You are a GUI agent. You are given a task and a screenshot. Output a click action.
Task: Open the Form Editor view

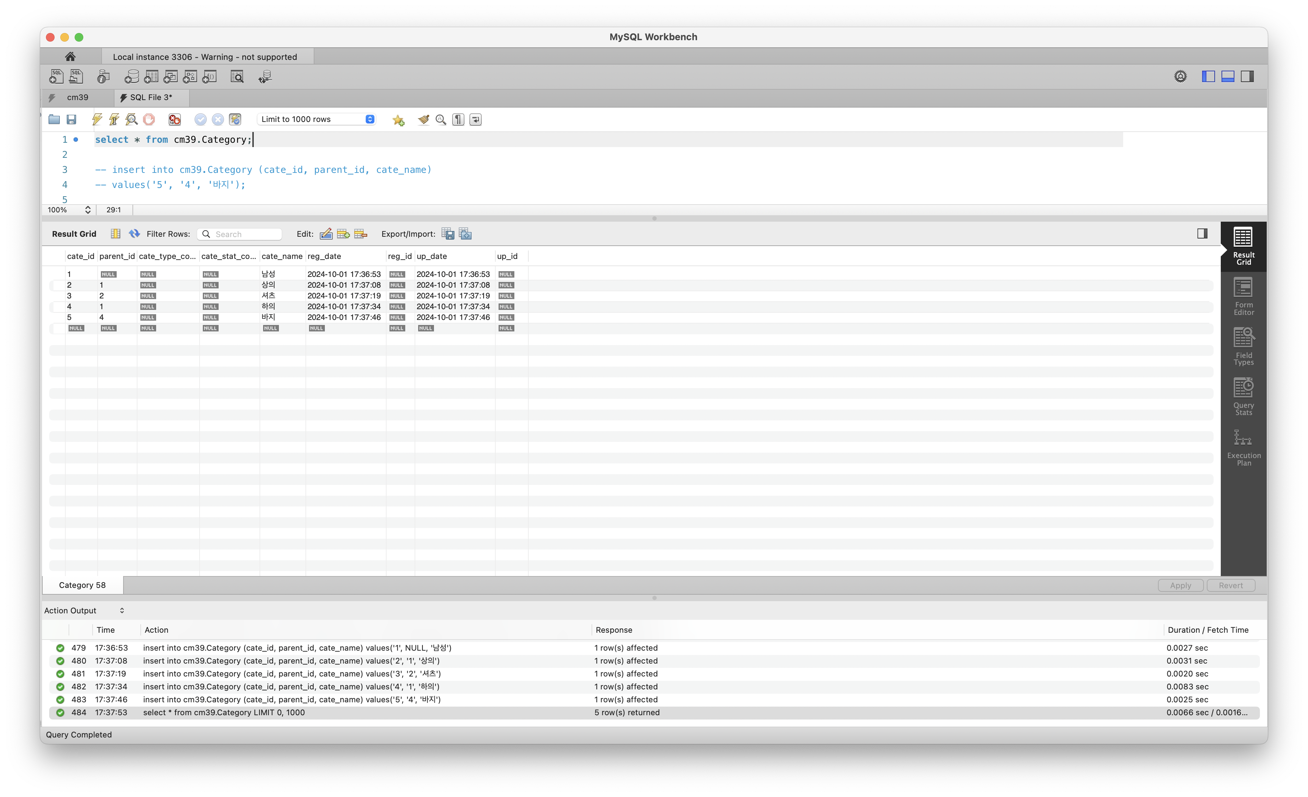click(1243, 297)
